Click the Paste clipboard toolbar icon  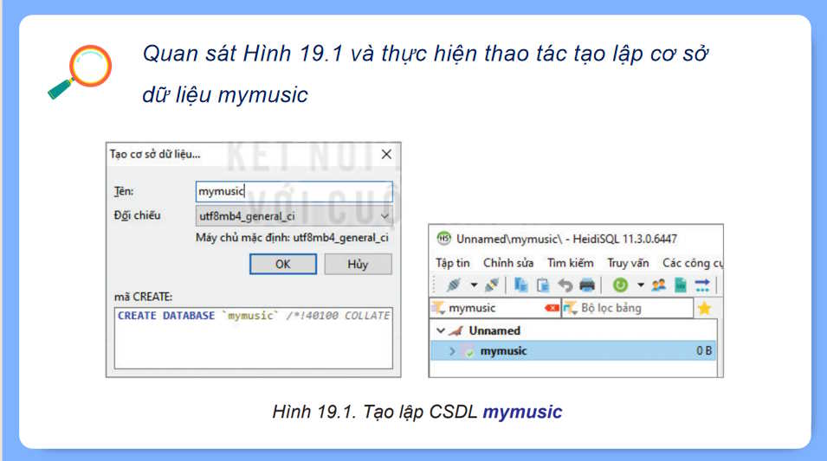click(543, 285)
